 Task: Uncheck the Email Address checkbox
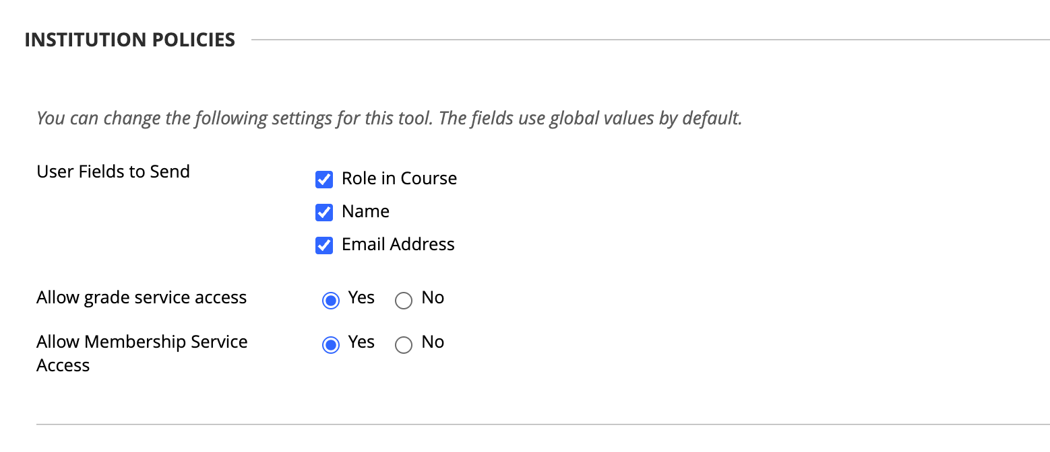(324, 246)
